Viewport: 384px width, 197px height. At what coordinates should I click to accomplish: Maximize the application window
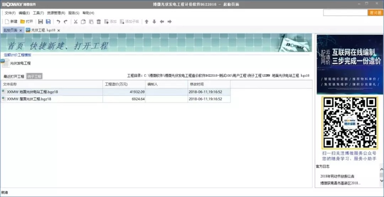(x=367, y=4)
